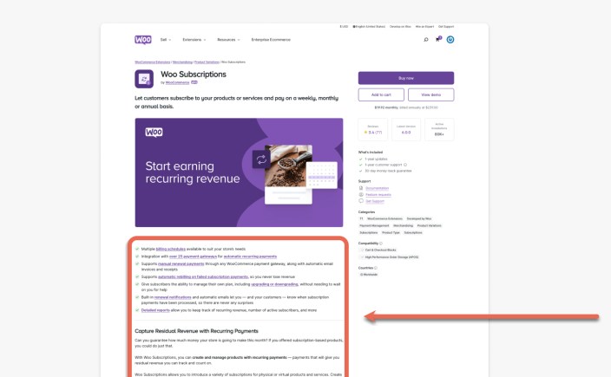The image size is (611, 377).
Task: Click the Woo badge next to WooCommerce author
Action: coord(194,82)
